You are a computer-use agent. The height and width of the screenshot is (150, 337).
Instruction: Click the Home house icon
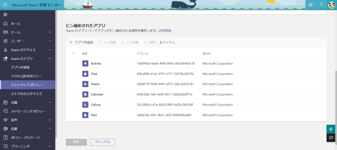point(5,24)
